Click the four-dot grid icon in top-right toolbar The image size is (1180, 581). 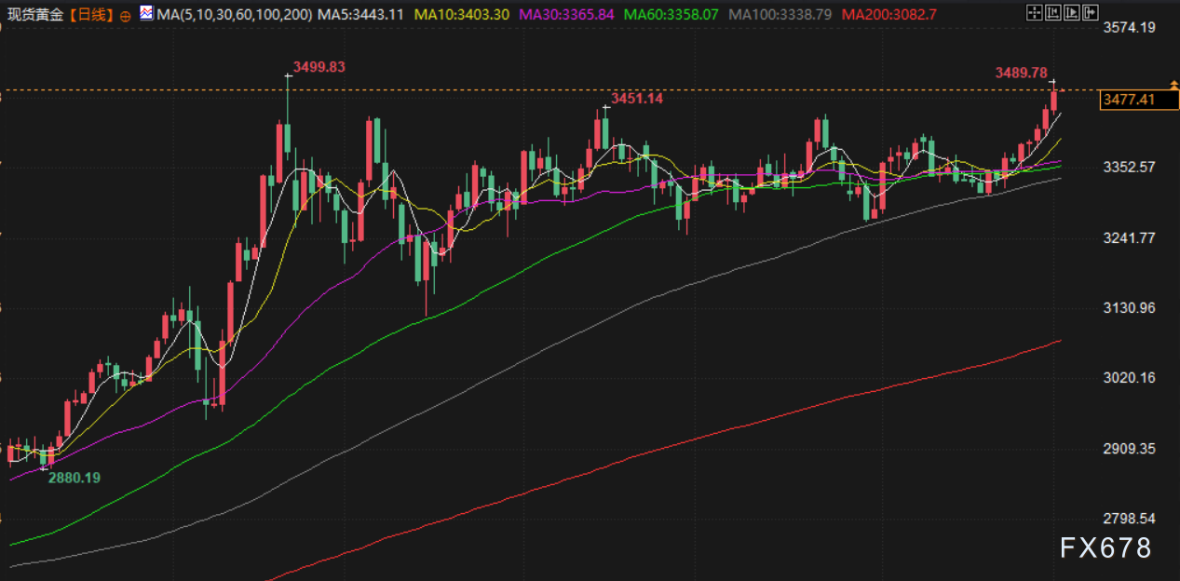click(1035, 13)
